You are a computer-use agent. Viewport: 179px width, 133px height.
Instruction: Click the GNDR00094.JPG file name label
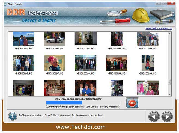click(117, 48)
